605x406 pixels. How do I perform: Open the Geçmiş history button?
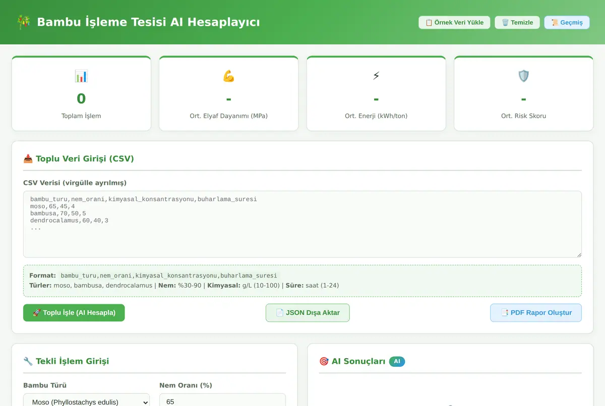(567, 22)
